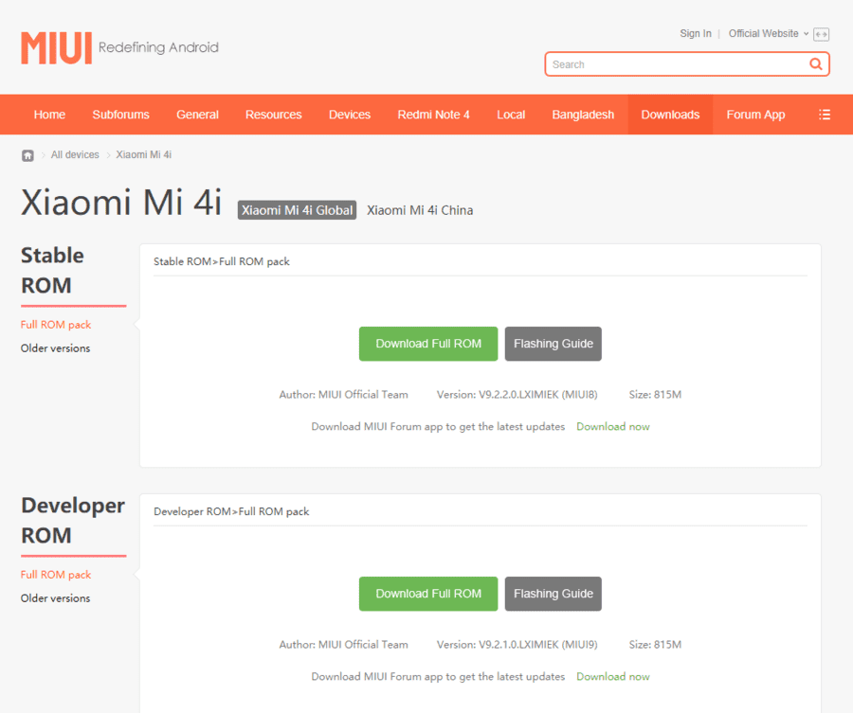
Task: Click the search magnifier icon
Action: pos(815,64)
